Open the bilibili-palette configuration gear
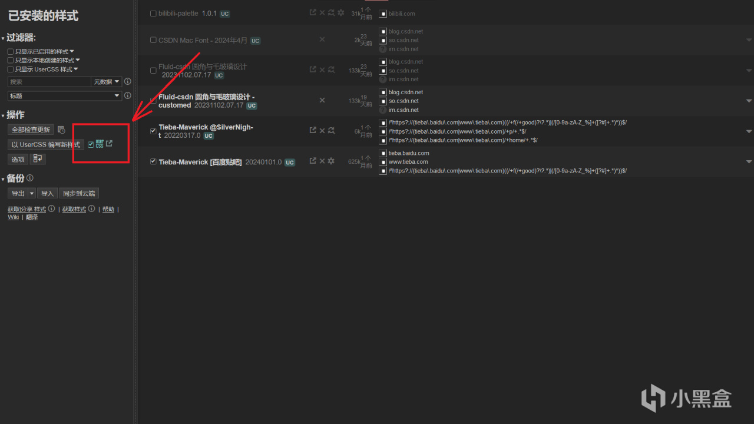 (x=340, y=12)
